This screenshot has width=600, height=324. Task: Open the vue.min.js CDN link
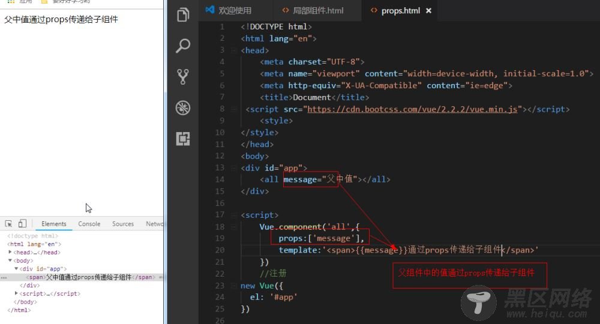pos(412,109)
